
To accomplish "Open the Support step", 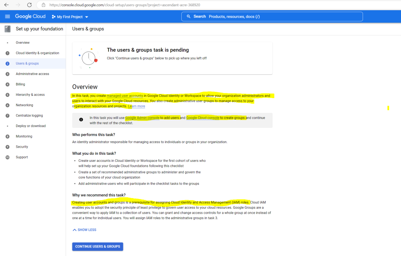I will [x=22, y=157].
